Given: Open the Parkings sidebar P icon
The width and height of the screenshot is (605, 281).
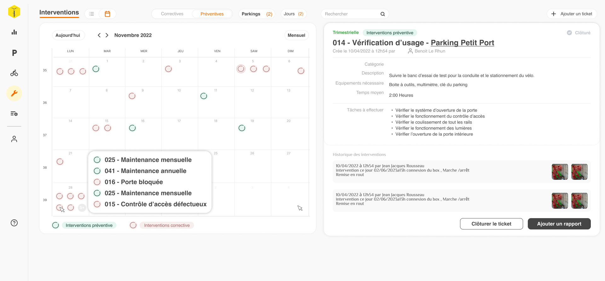Looking at the screenshot, I should click(14, 53).
